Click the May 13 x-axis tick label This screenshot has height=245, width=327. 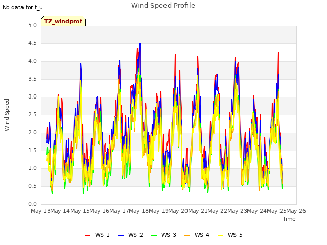(x=41, y=211)
